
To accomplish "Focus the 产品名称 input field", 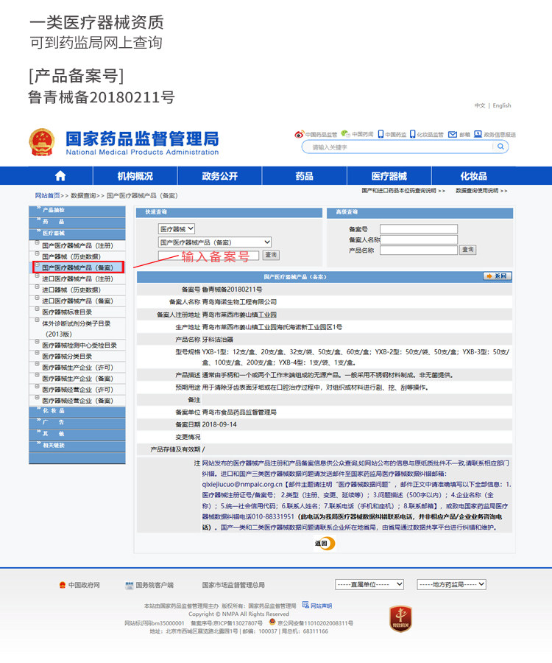I will pos(419,250).
